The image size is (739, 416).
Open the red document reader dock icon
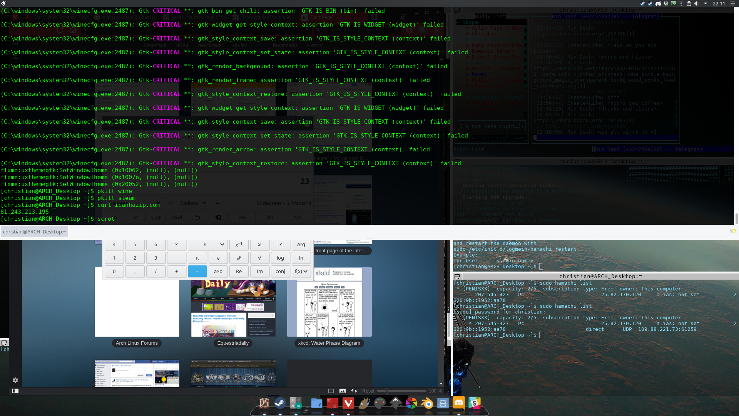coord(333,403)
